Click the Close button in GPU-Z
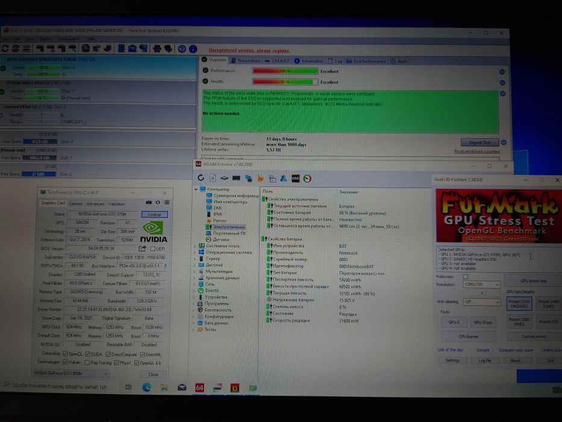Screen dimensions: 562x422 pyautogui.click(x=154, y=374)
